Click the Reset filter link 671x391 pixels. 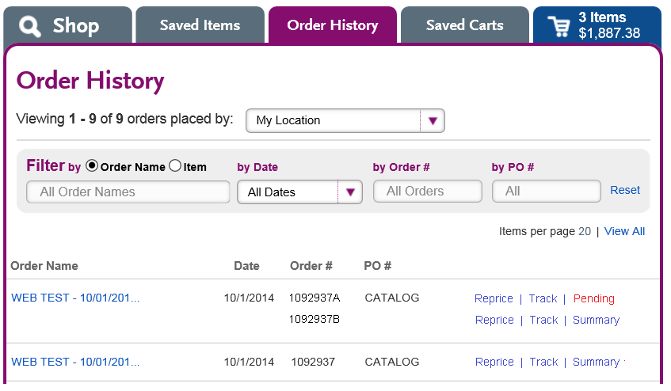[x=625, y=190]
